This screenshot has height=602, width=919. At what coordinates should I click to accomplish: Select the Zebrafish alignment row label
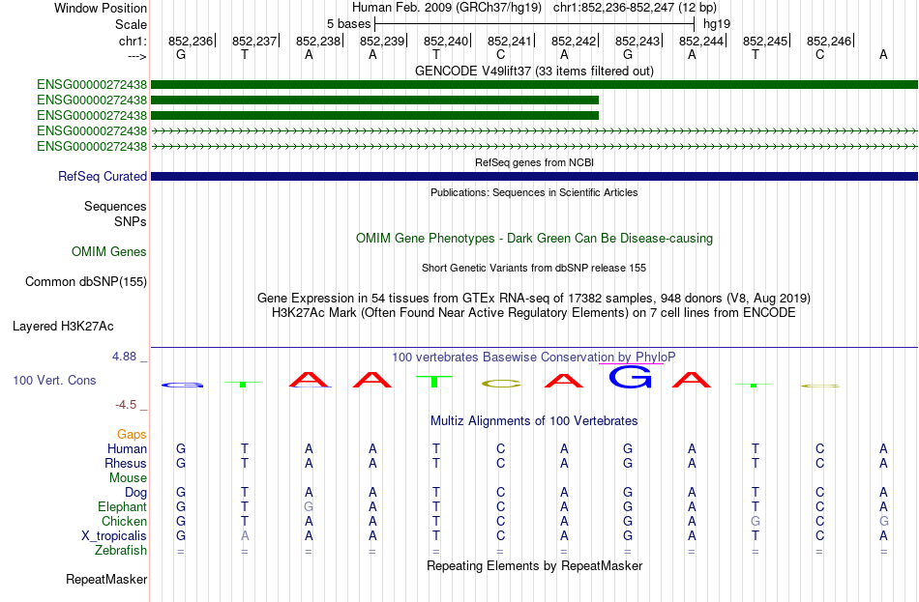121,551
